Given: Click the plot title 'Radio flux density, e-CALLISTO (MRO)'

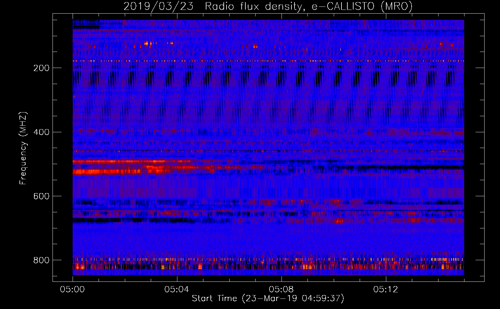Looking at the screenshot, I should [x=309, y=6].
